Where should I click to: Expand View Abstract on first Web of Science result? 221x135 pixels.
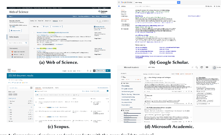[x=59, y=44]
